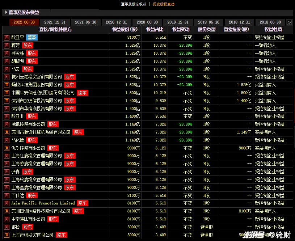
Task: Click the indirect icon next to 欧亚非
Action: point(7,117)
